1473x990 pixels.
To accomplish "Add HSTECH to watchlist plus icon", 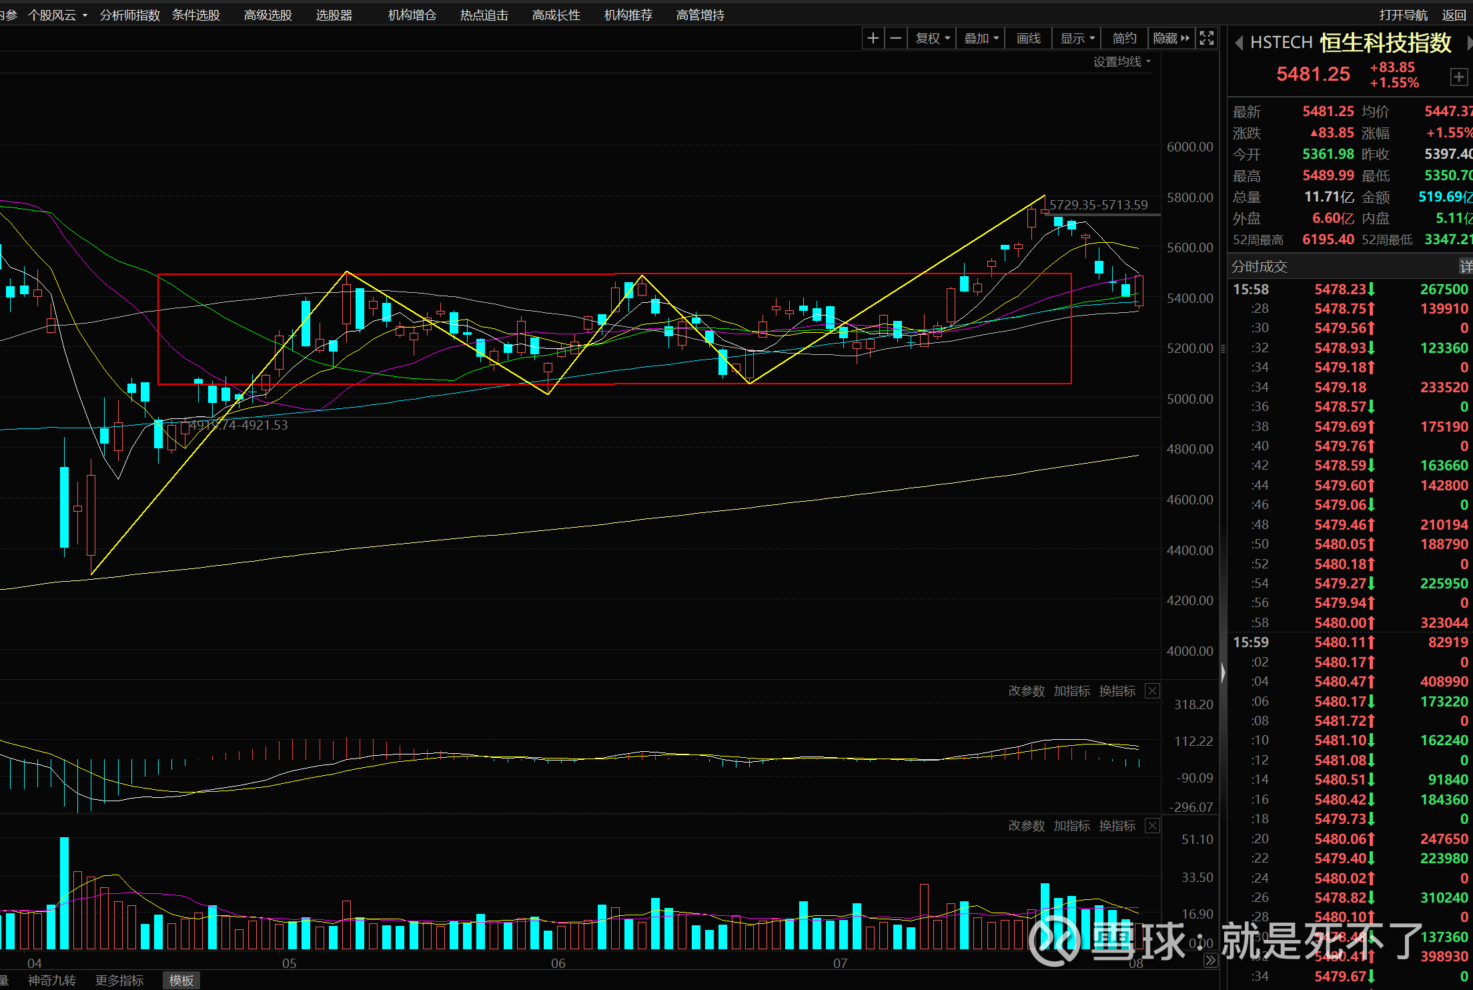I will [1459, 77].
